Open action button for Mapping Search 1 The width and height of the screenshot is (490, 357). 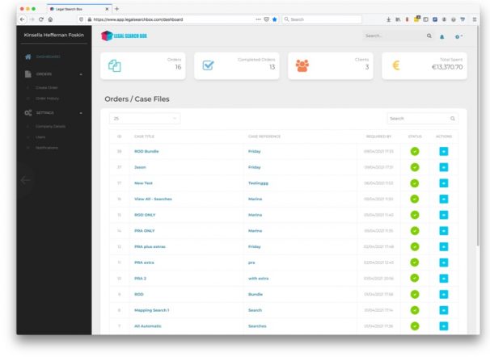point(443,310)
